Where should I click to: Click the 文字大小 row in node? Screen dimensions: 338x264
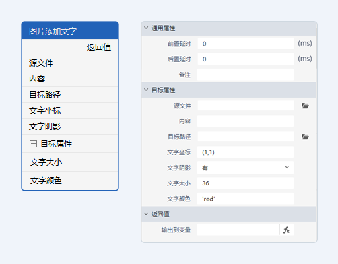(x=70, y=162)
